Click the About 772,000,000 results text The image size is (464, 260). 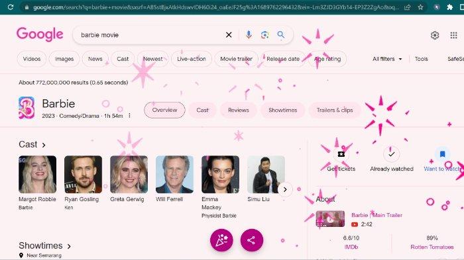(x=74, y=83)
